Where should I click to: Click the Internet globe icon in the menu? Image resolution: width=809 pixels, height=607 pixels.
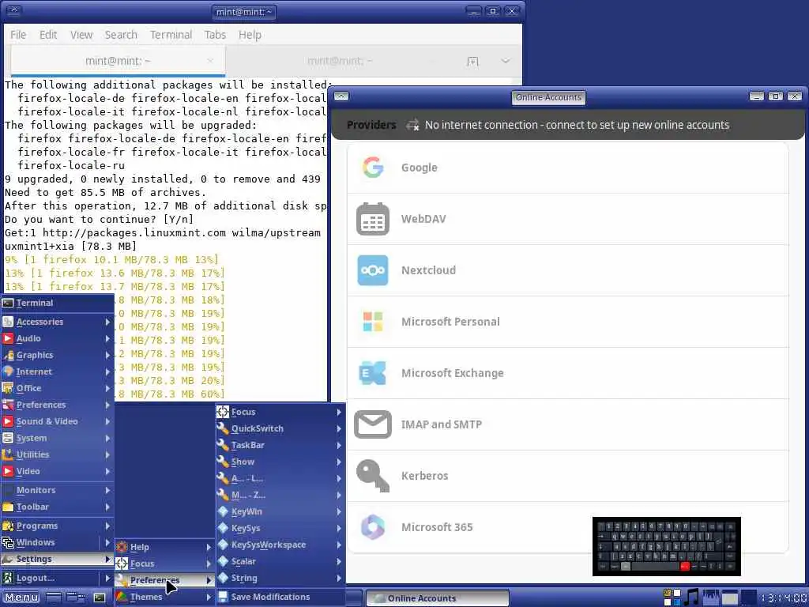pyautogui.click(x=8, y=371)
